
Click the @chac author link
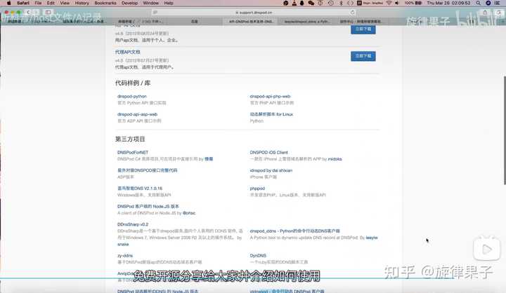(x=189, y=213)
